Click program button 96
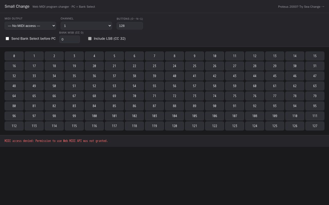The height and width of the screenshot is (205, 329). (14, 116)
